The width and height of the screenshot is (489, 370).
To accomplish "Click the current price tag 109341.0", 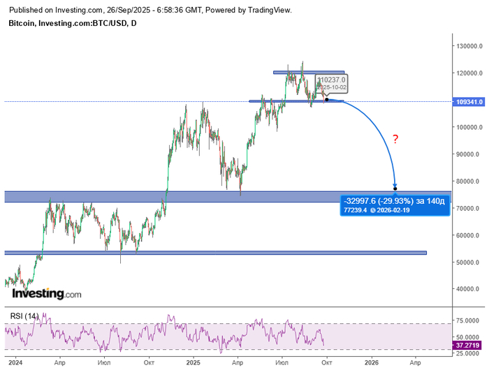I will 469,101.
